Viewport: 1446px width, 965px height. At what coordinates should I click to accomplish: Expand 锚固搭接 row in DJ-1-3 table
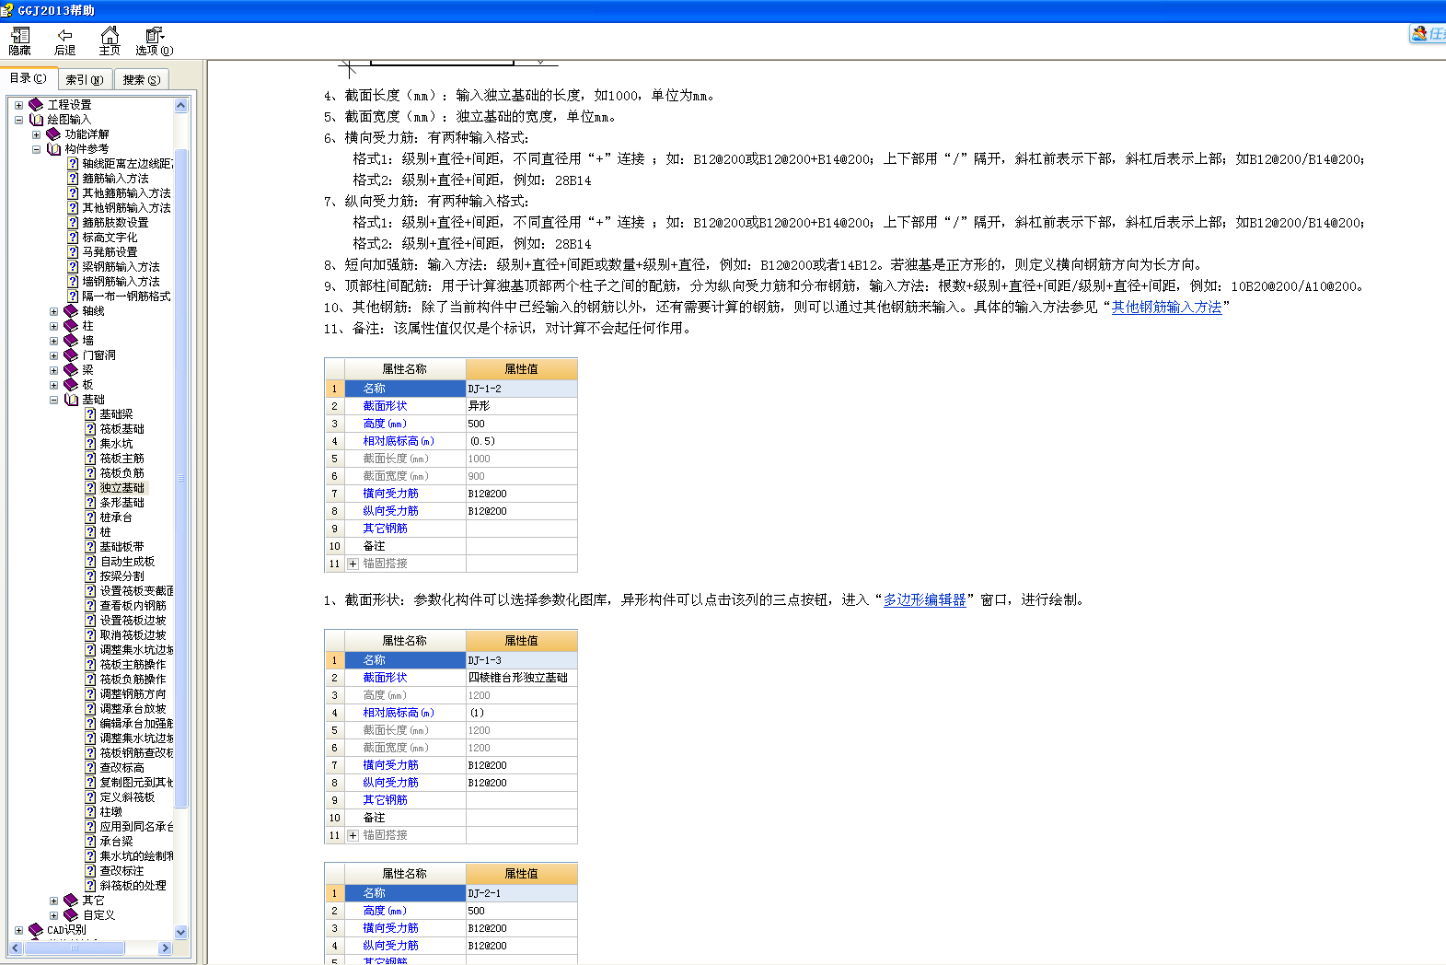(353, 835)
